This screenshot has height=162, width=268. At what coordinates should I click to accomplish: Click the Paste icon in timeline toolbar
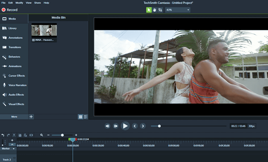[25, 135]
